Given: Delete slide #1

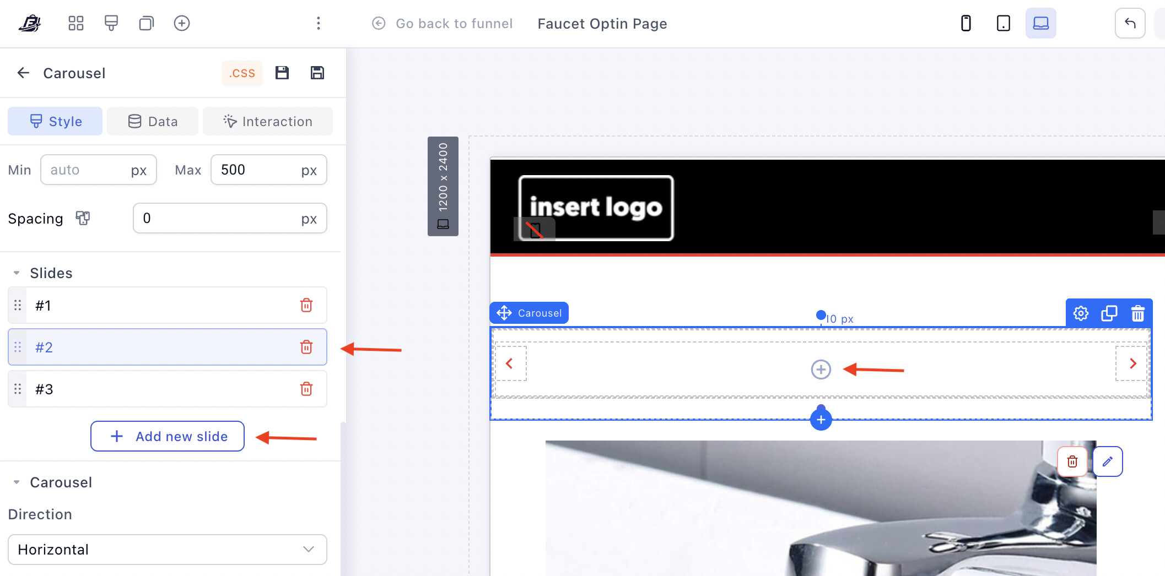Looking at the screenshot, I should coord(306,305).
